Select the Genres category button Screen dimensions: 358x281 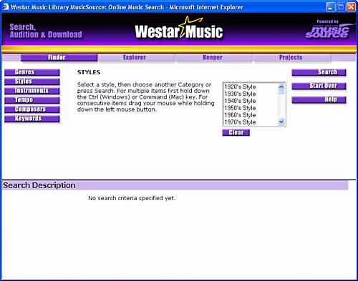coord(32,72)
